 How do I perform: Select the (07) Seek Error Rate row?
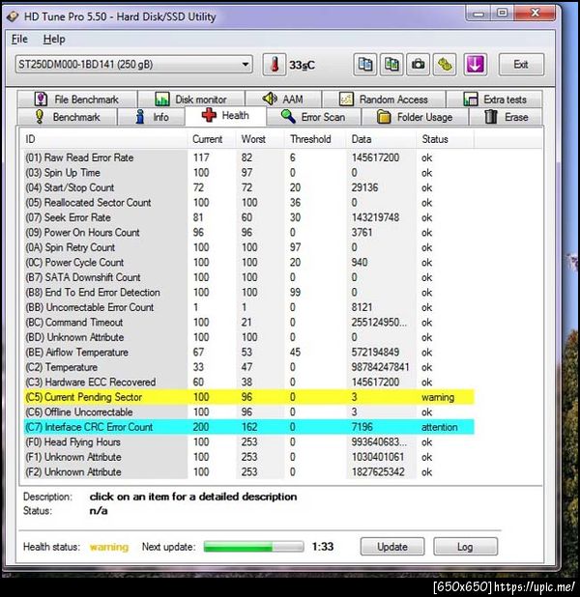[248, 217]
